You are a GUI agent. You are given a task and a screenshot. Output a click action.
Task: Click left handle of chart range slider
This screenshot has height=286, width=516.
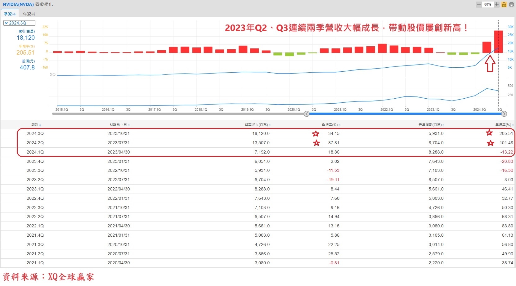pos(307,114)
